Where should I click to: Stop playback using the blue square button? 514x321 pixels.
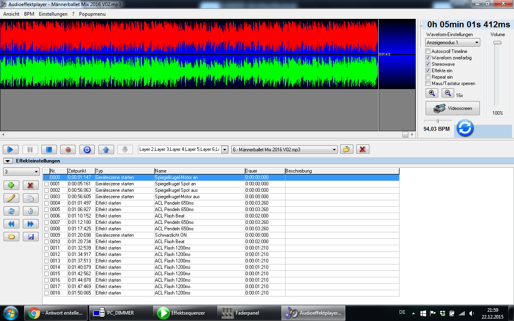49,149
